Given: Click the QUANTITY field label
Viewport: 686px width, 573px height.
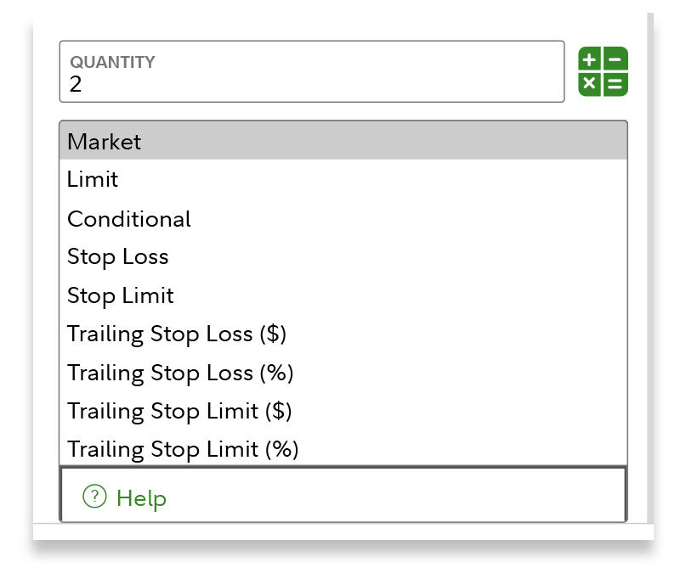Looking at the screenshot, I should pos(112,62).
